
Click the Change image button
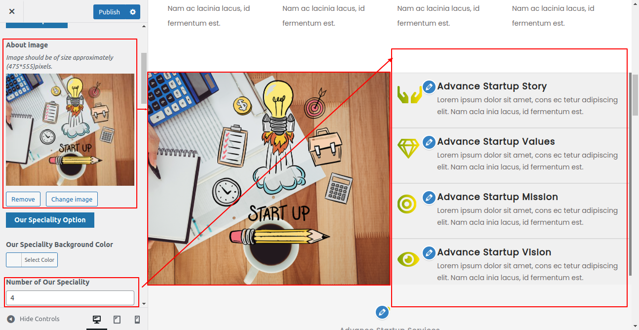point(72,199)
